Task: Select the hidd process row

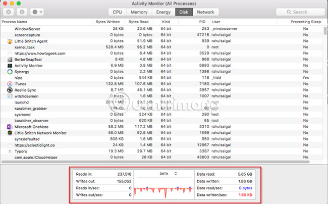Action: coord(161,78)
